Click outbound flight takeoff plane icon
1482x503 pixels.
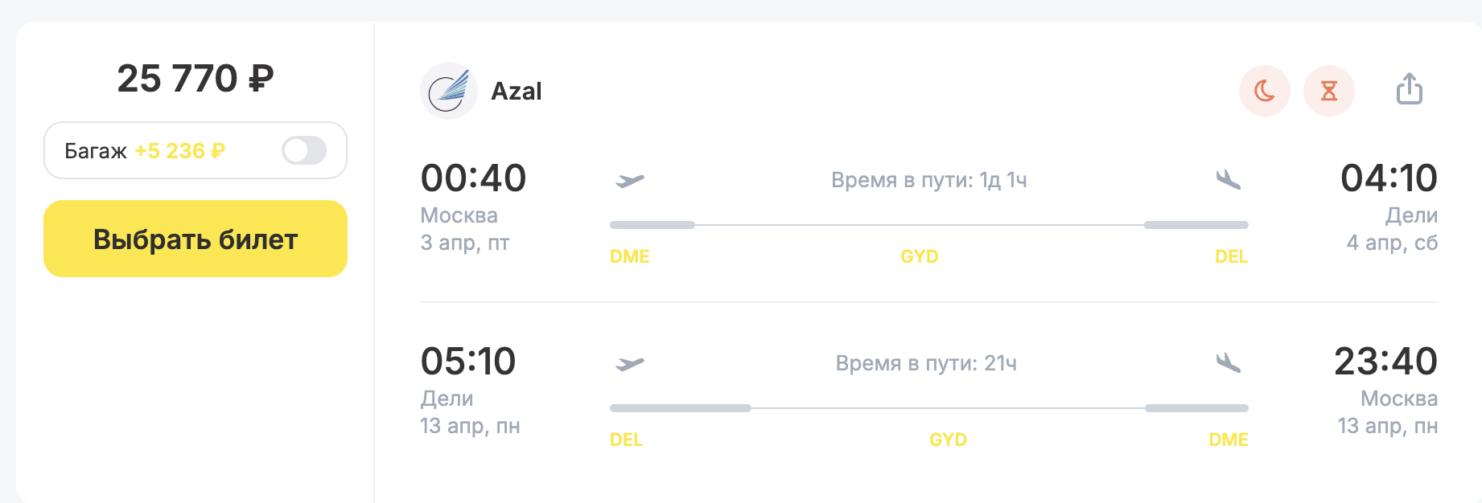(630, 180)
